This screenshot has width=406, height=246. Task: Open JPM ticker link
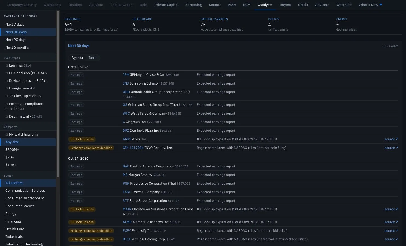coord(126,75)
